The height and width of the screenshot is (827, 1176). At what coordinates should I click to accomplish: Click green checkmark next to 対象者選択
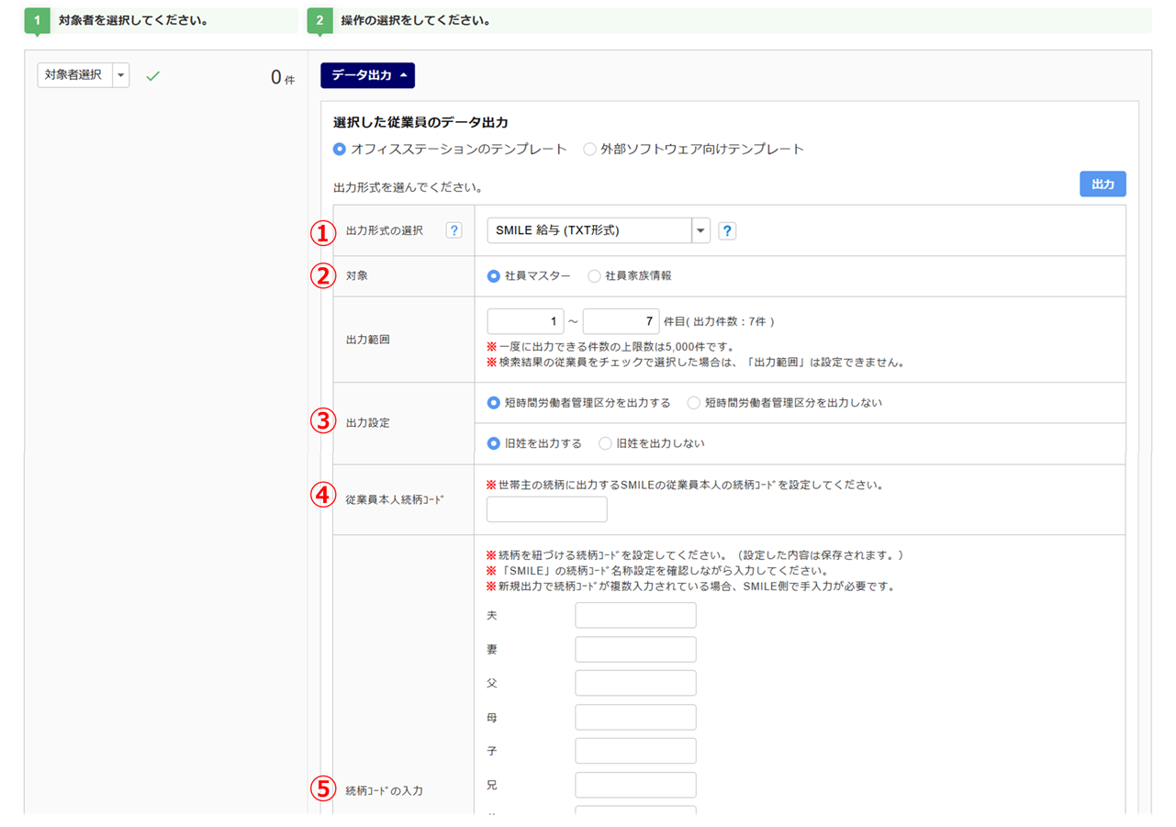(152, 76)
